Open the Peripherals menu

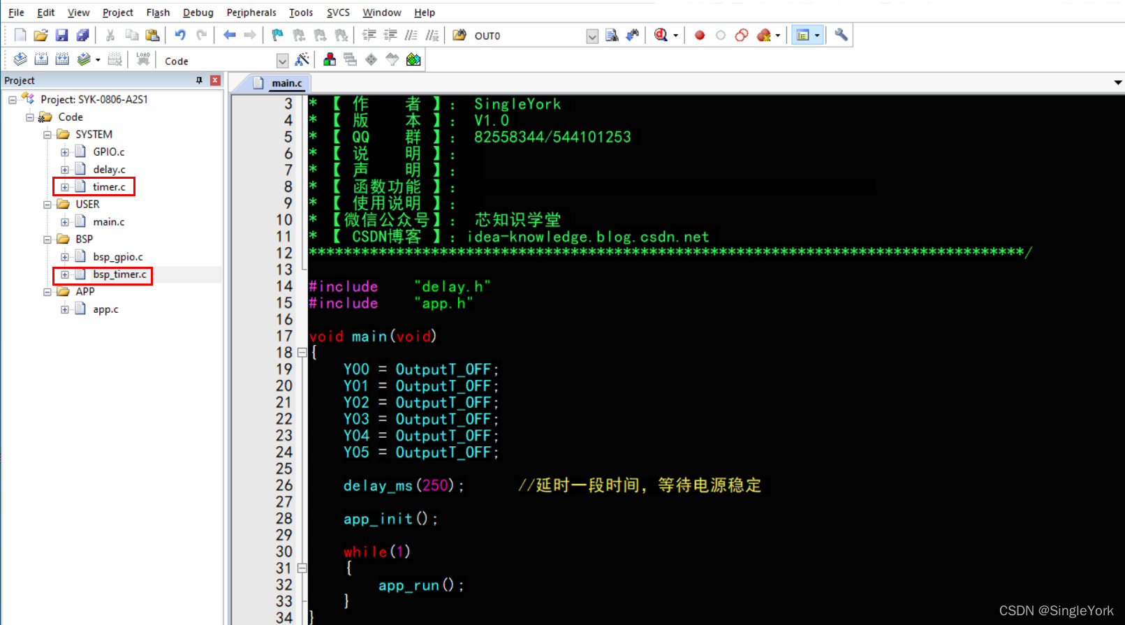click(x=251, y=13)
